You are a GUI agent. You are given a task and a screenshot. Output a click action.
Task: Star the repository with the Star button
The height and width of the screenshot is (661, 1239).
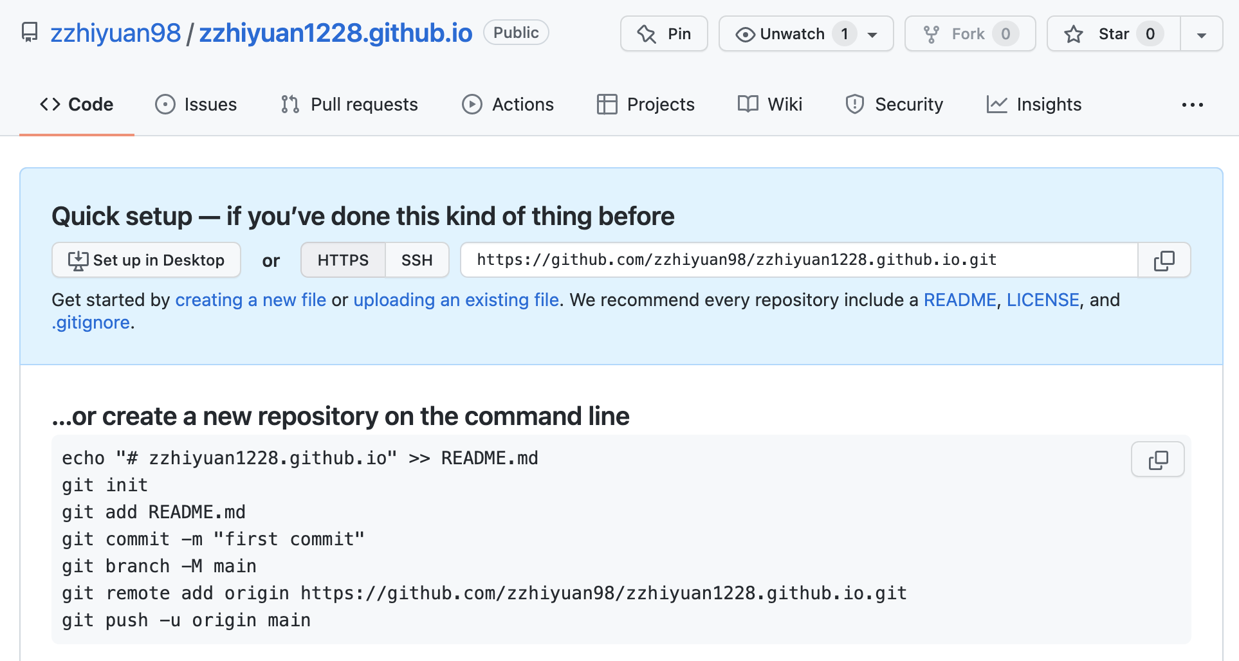pyautogui.click(x=1114, y=33)
